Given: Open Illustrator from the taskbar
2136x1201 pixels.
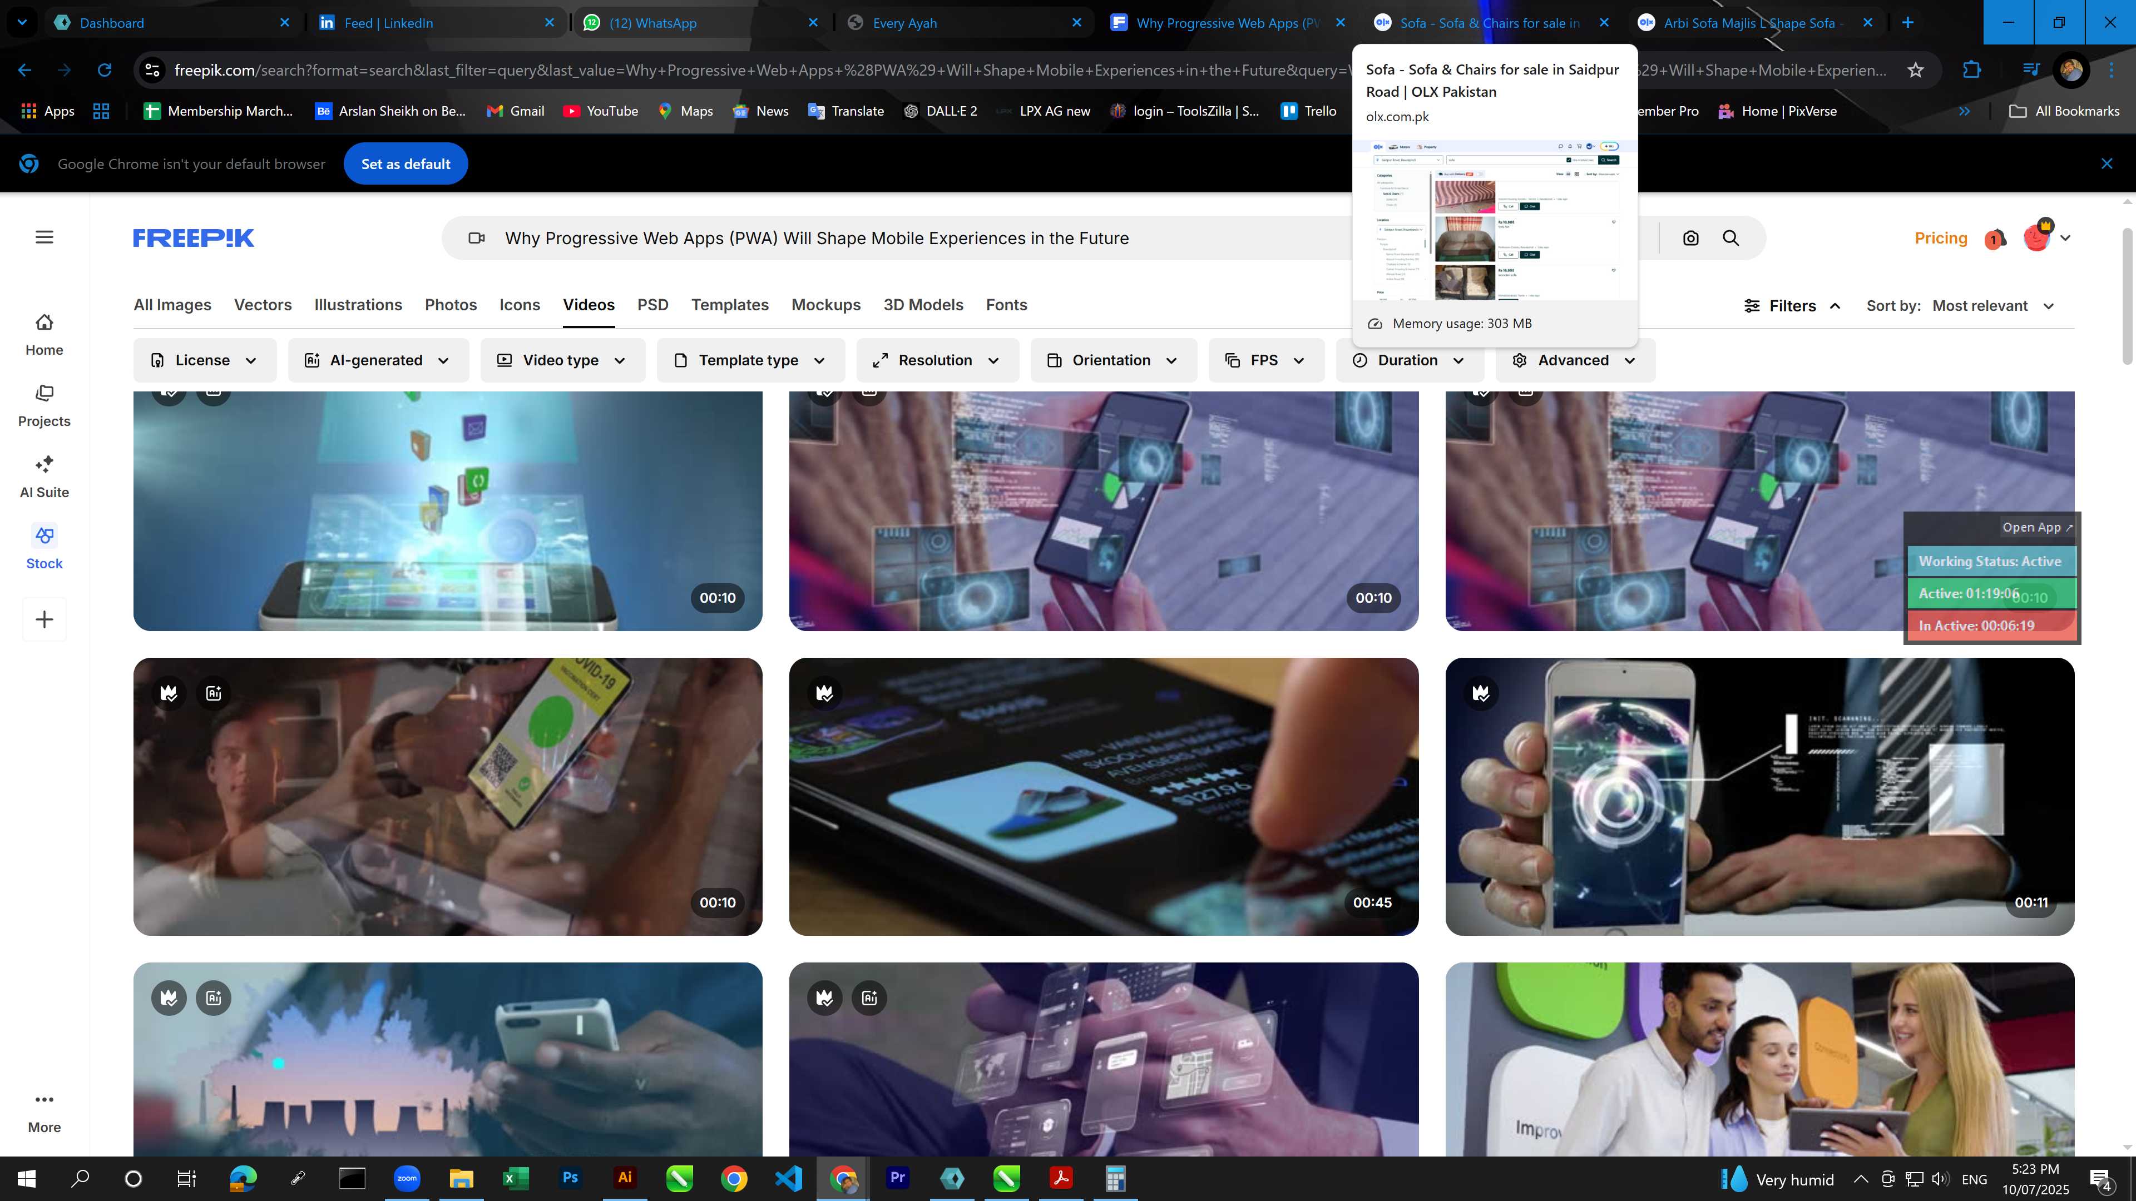Looking at the screenshot, I should click(624, 1178).
